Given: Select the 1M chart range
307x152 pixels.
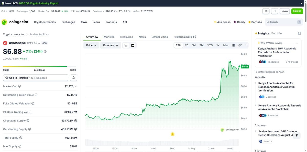Looking at the screenshot, I should 194,45.
